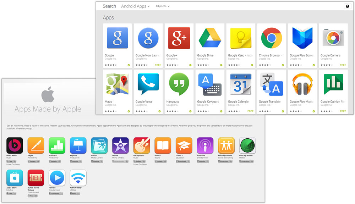Click the Update button under Keynote
355x204 pixels.
point(76,161)
